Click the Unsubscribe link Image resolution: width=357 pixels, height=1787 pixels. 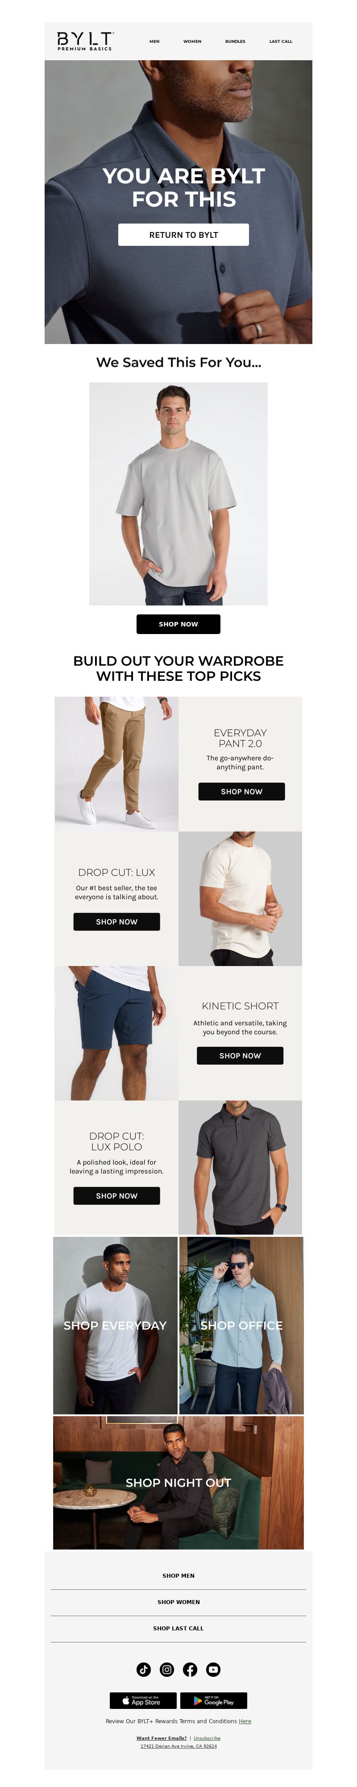coord(207,1738)
